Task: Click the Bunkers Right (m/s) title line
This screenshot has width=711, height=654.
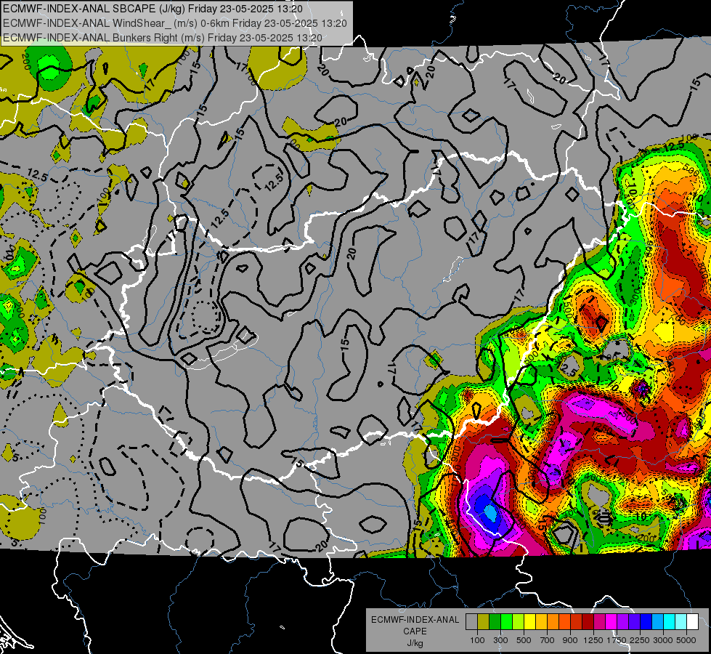Action: click(163, 38)
